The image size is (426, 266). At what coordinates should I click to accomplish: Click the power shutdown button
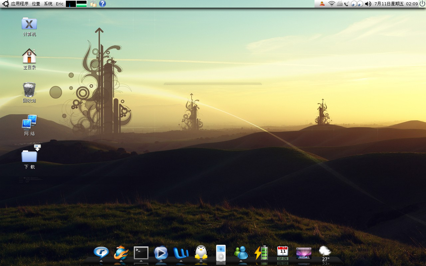click(422, 4)
